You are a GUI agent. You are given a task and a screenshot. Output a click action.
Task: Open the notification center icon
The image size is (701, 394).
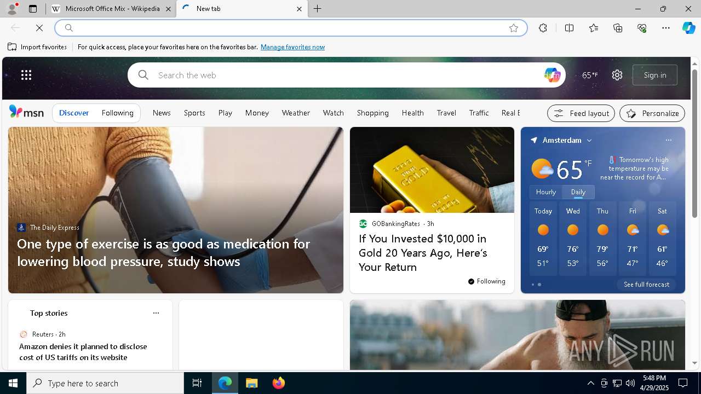coord(683,383)
